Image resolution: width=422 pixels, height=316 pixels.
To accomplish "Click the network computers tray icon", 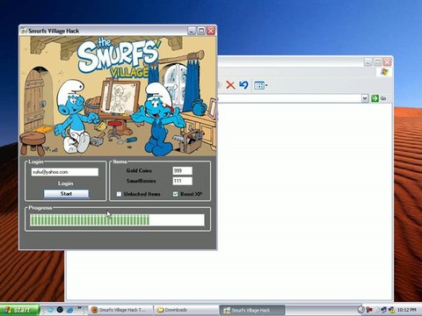I will pos(384,310).
